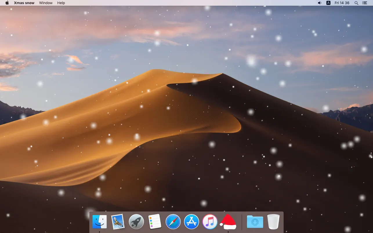Select the keyboard input source icon
Viewport: 373px width, 233px height.
point(328,3)
